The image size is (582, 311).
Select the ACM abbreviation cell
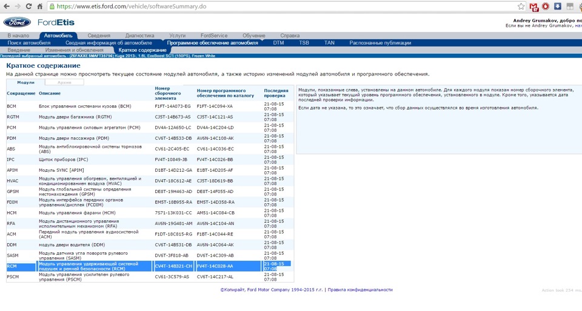(x=12, y=234)
